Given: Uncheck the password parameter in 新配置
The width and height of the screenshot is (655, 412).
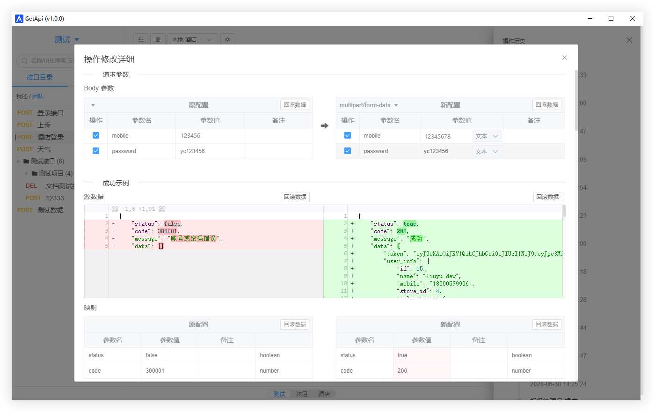Looking at the screenshot, I should click(348, 151).
